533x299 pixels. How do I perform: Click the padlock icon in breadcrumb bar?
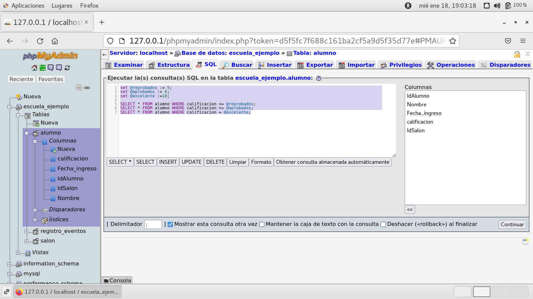(517, 54)
